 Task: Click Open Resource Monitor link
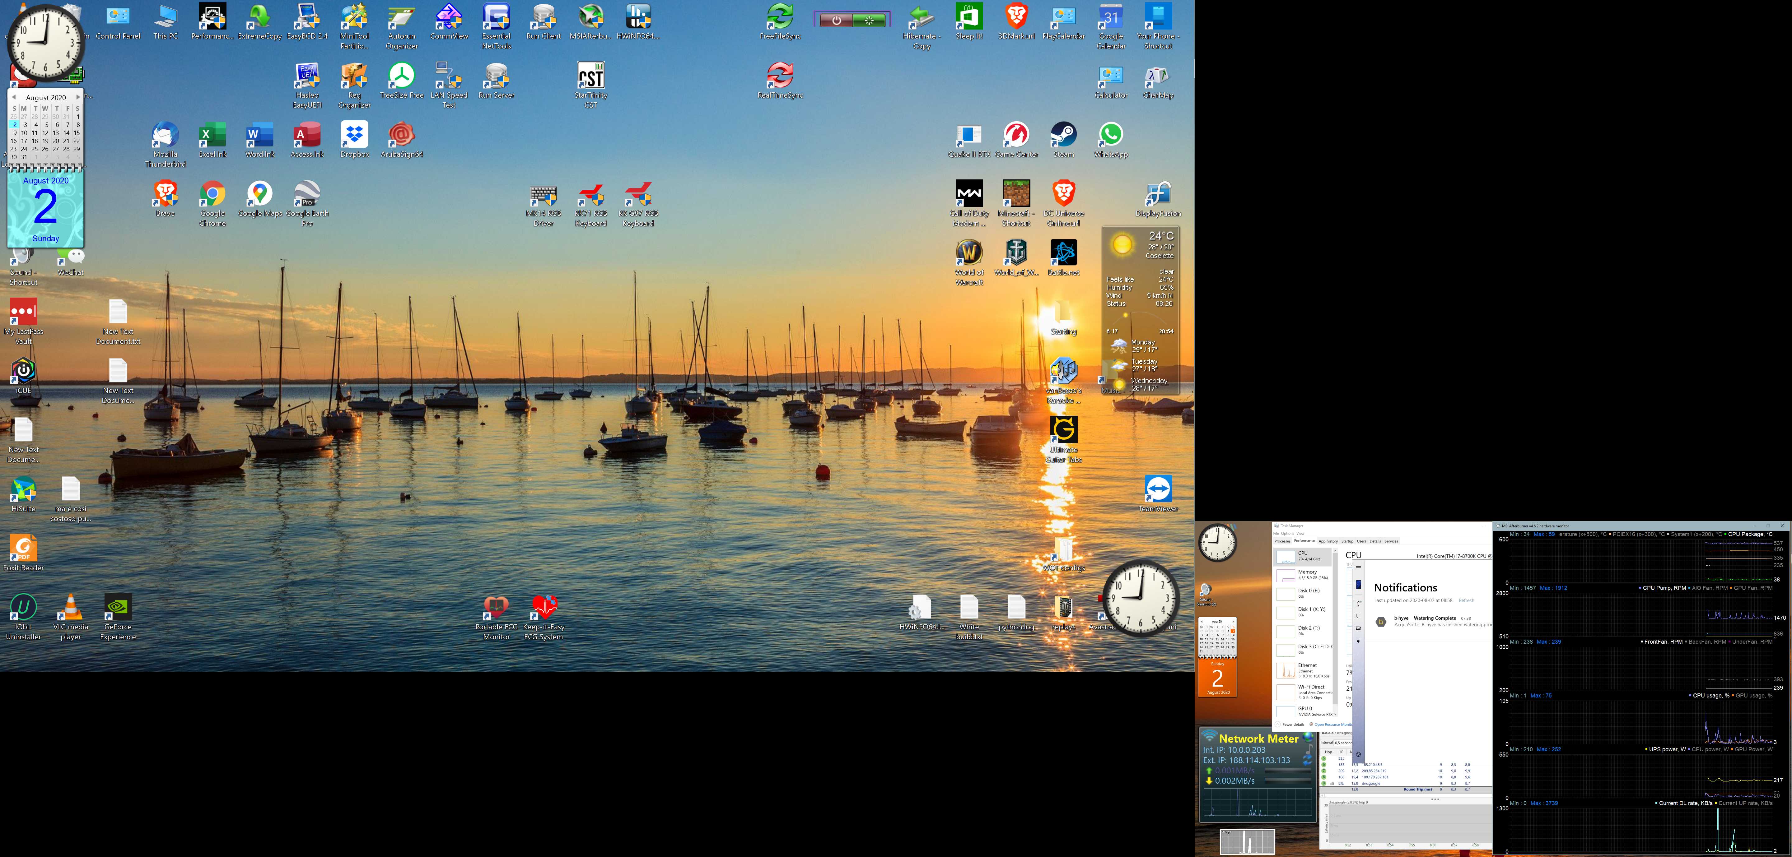[1332, 724]
